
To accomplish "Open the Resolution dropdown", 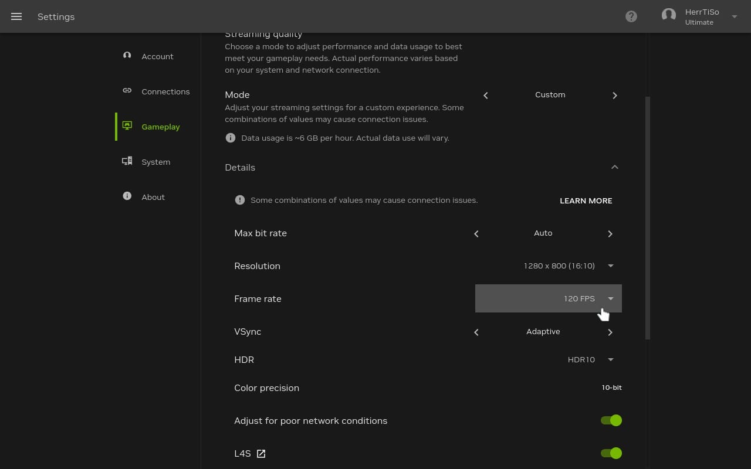I will click(x=610, y=266).
